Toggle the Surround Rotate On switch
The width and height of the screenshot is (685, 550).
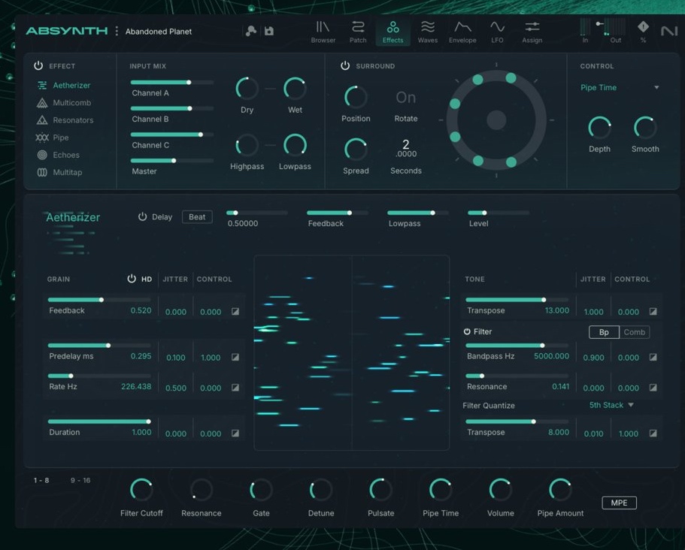click(405, 98)
